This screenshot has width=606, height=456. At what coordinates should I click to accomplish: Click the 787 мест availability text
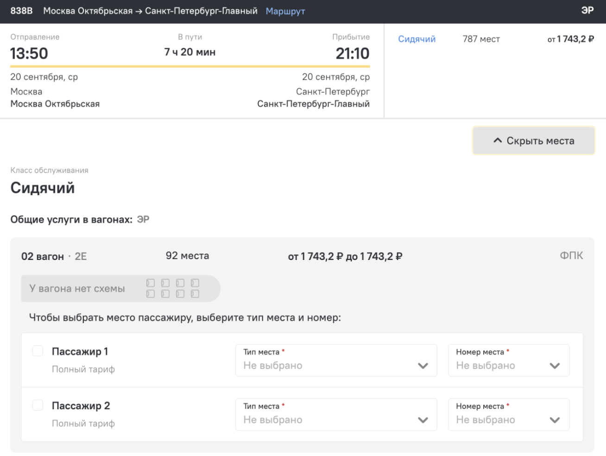pos(481,39)
